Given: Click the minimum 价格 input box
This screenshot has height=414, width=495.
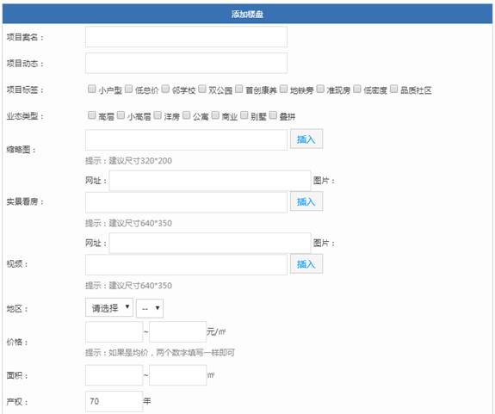Looking at the screenshot, I should 114,331.
